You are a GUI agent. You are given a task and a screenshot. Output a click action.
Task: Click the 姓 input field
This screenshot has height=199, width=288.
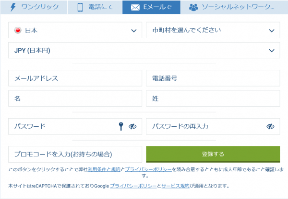[213, 99]
